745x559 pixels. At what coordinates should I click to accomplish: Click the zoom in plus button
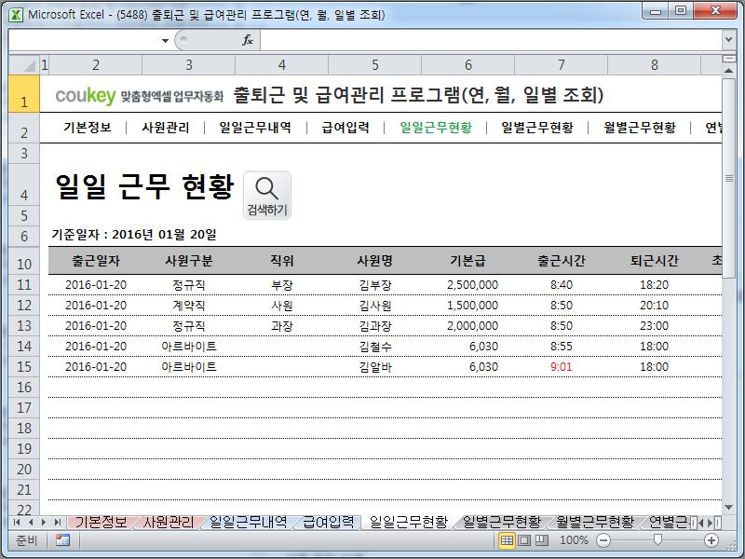pyautogui.click(x=711, y=540)
